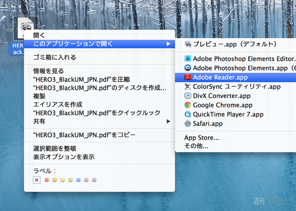Choose ゴミ箱に入れる to trash the file

[x=100, y=57]
